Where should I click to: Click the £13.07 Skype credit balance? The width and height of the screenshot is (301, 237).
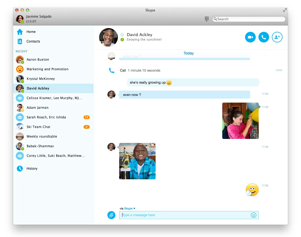[x=31, y=21]
